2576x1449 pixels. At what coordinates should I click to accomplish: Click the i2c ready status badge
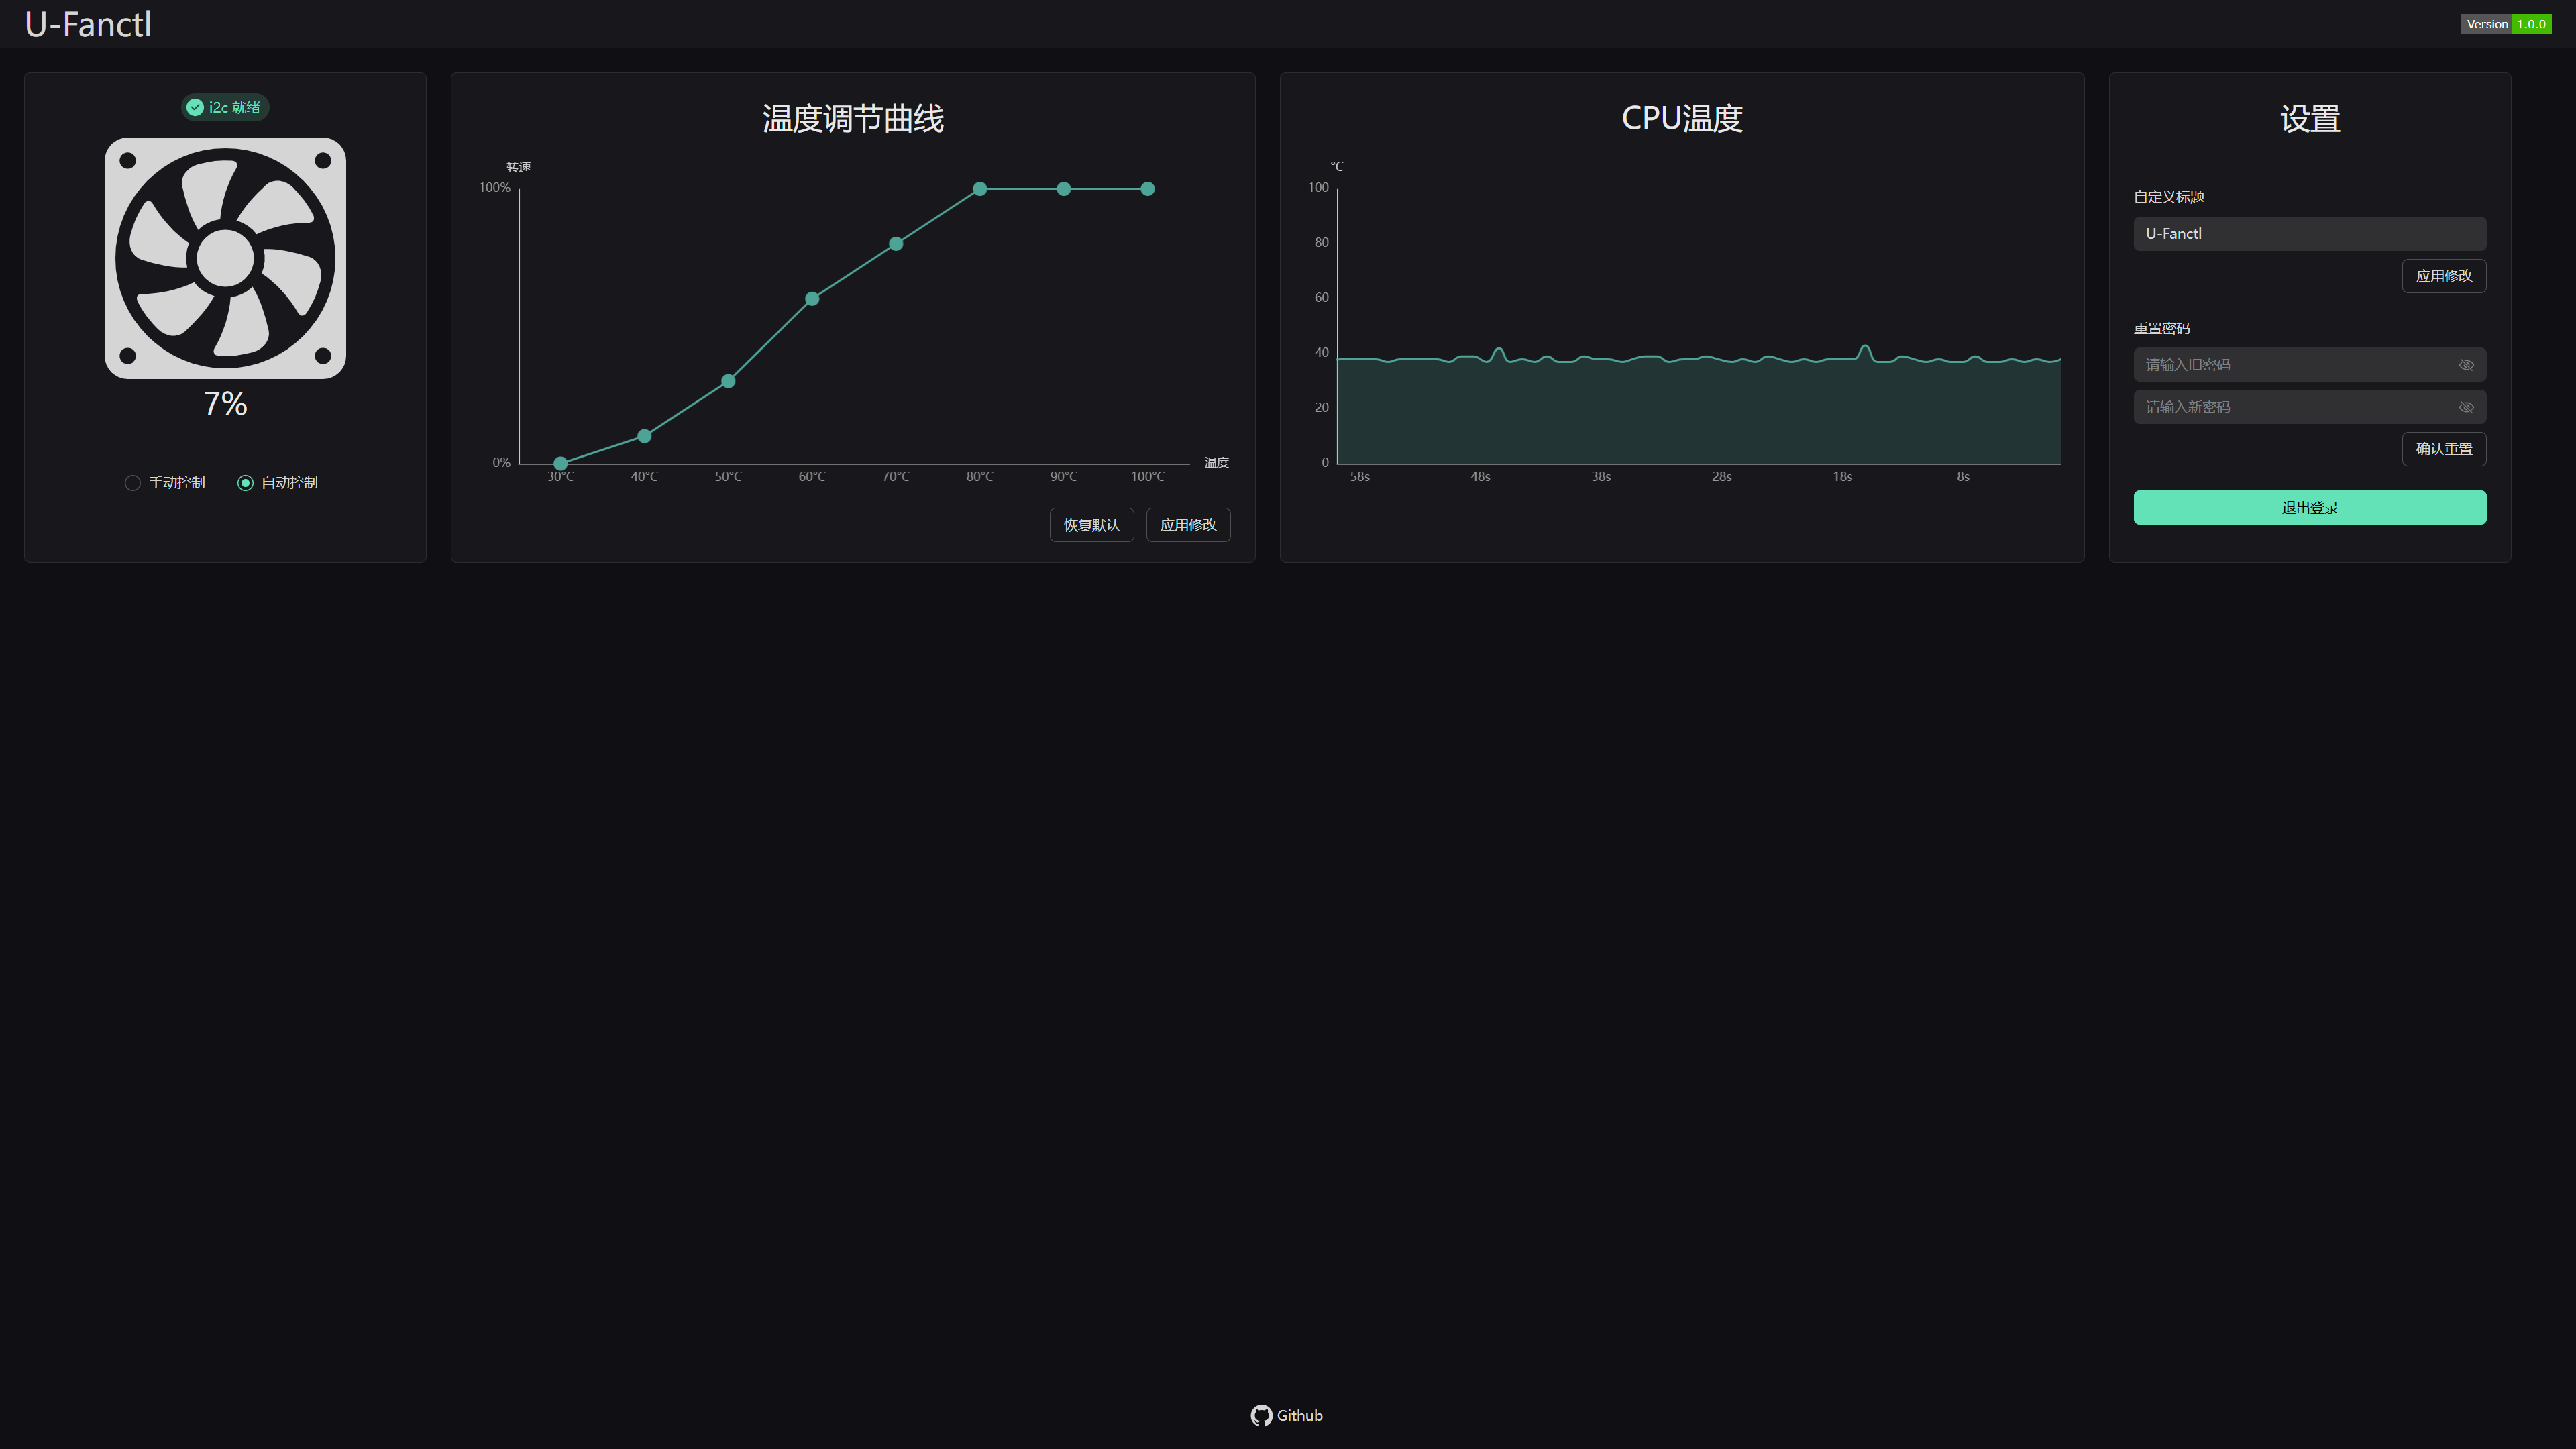point(225,107)
